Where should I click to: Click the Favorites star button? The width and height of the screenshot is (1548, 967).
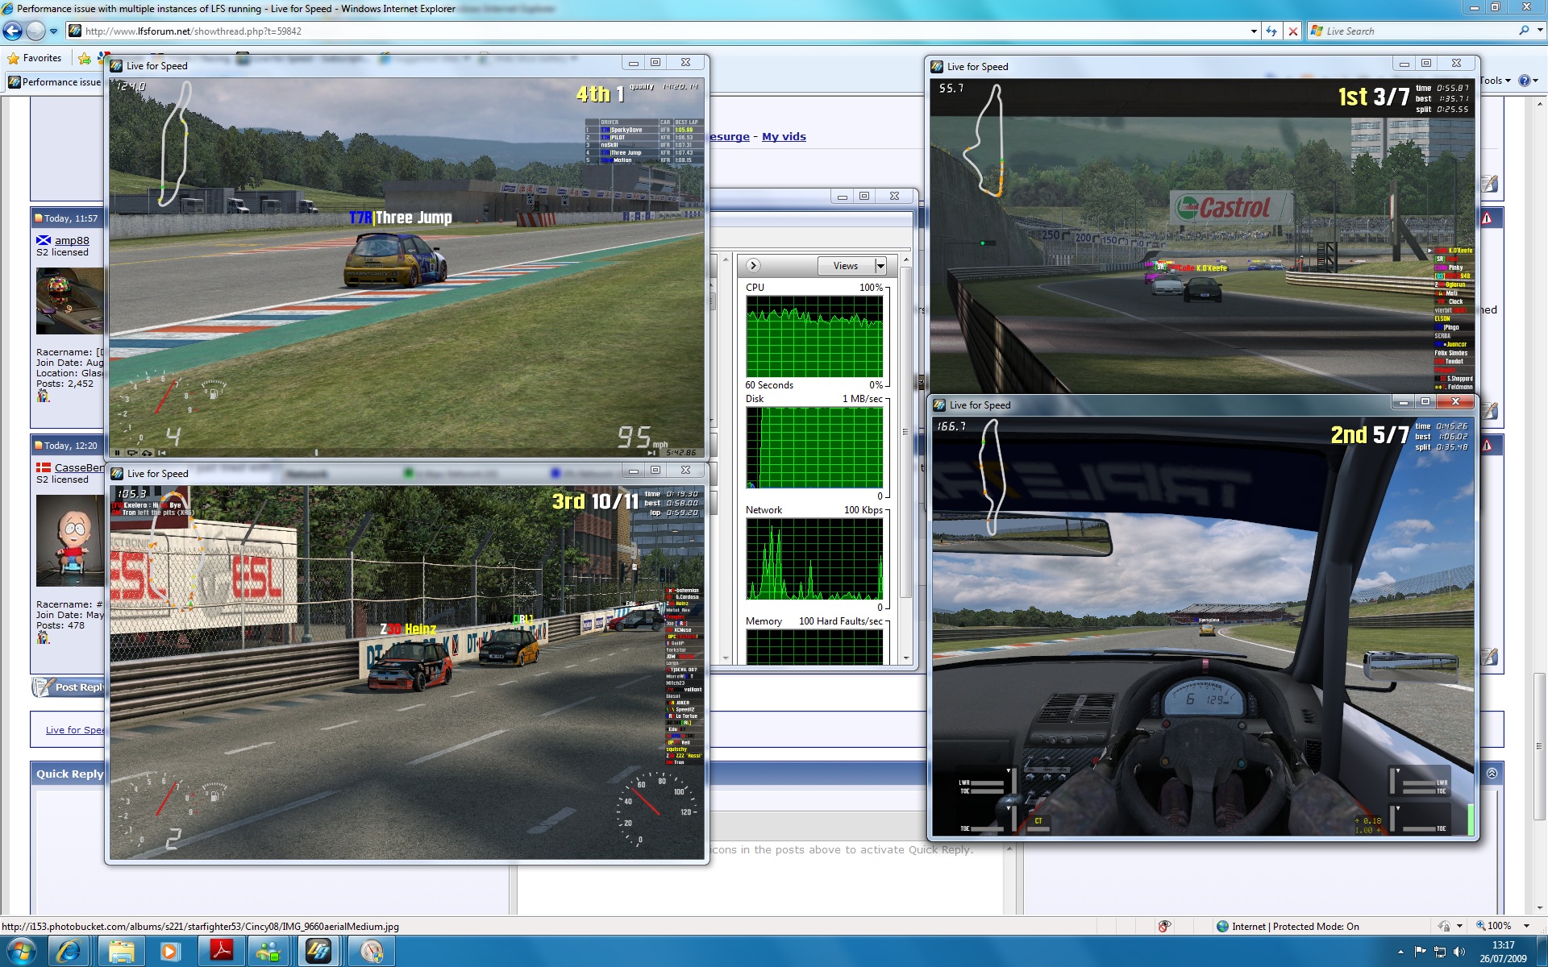(34, 58)
